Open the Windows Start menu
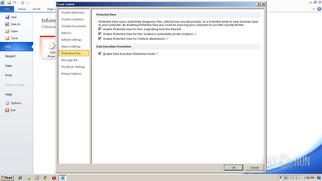The height and width of the screenshot is (181, 322). 7,178
